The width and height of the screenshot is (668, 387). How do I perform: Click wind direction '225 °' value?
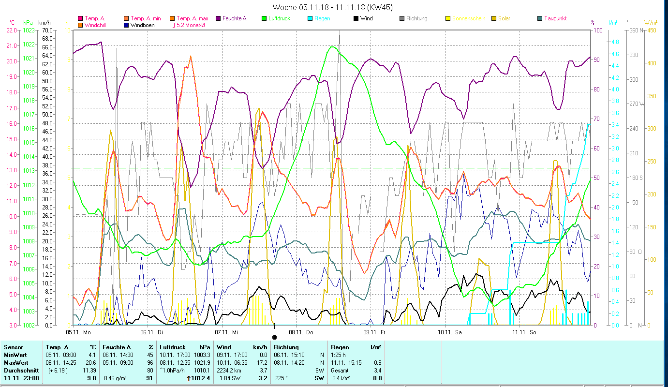coord(281,378)
